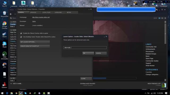The width and height of the screenshot is (170, 95).
Task: Select LIMBO in the games list
Action: (12, 55)
